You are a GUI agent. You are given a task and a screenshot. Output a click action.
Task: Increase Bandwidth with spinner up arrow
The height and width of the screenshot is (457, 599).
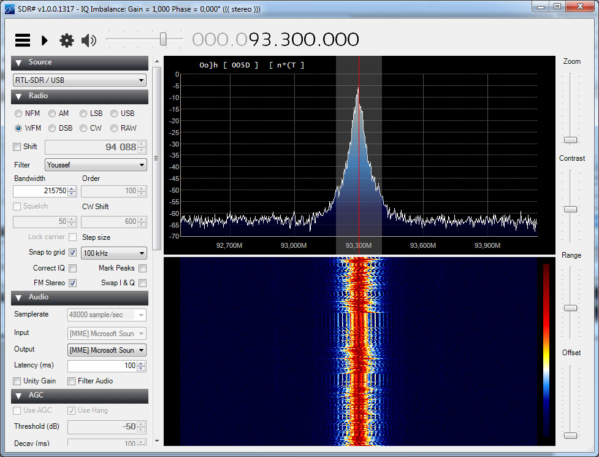(x=72, y=188)
